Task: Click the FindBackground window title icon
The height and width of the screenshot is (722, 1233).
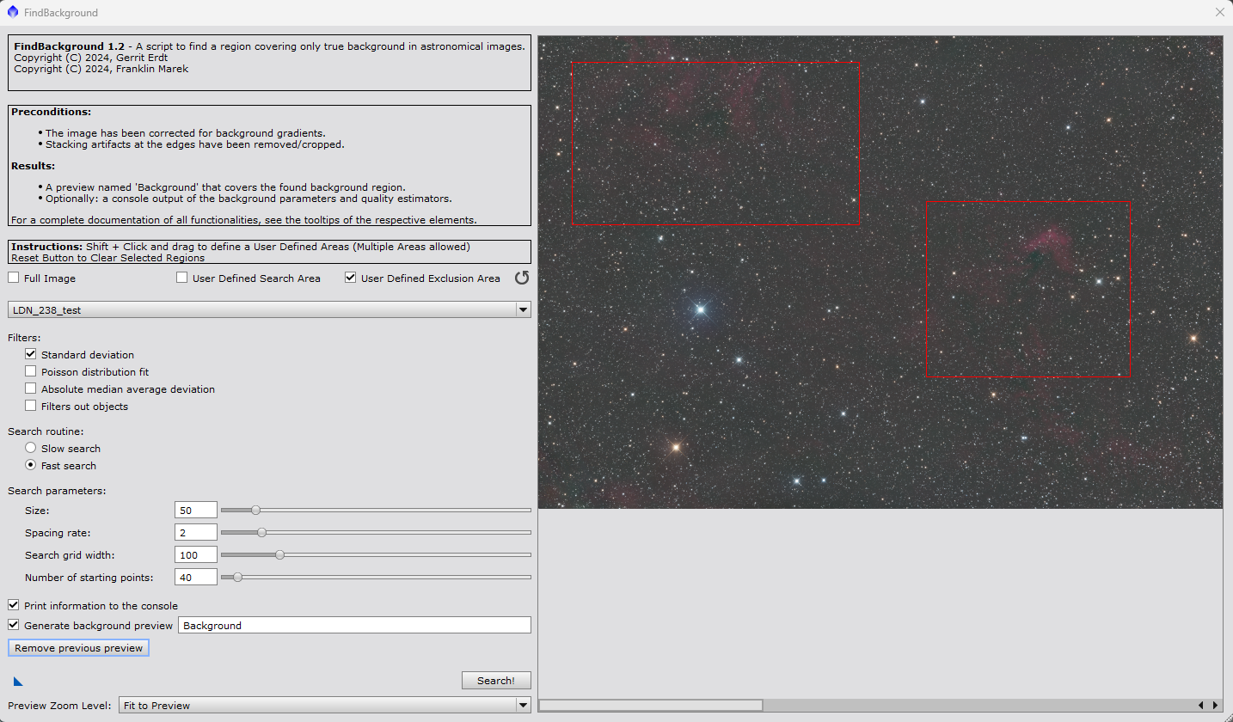Action: tap(13, 12)
